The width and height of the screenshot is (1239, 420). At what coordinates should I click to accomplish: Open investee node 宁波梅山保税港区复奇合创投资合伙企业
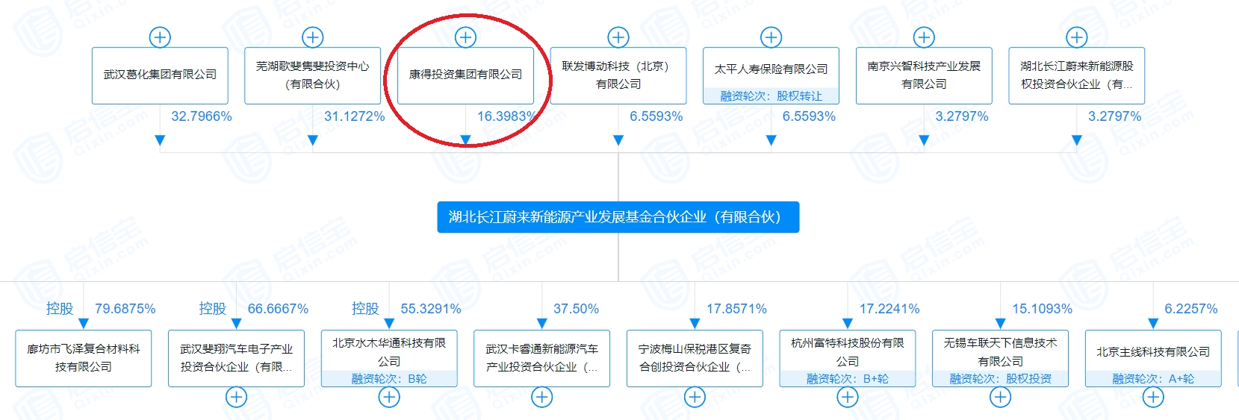(695, 358)
